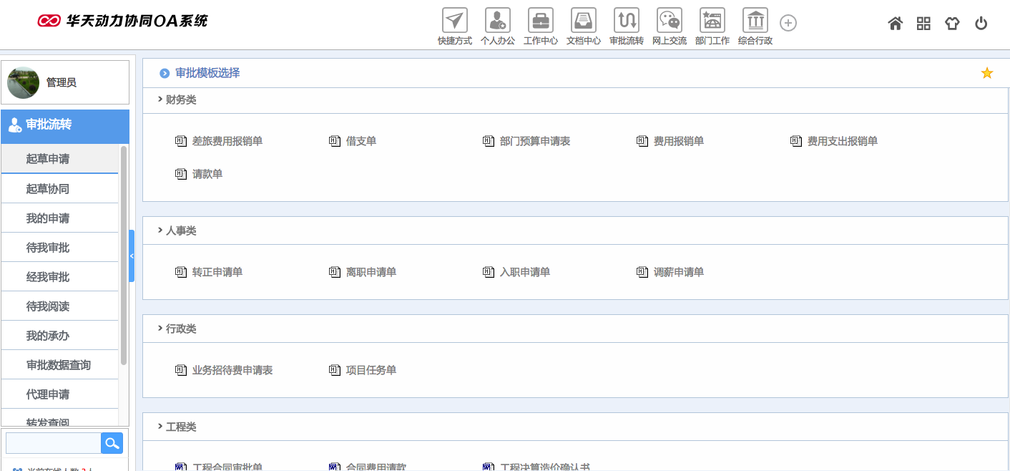
Task: Select 待我审批 in sidebar menu
Action: pos(48,248)
